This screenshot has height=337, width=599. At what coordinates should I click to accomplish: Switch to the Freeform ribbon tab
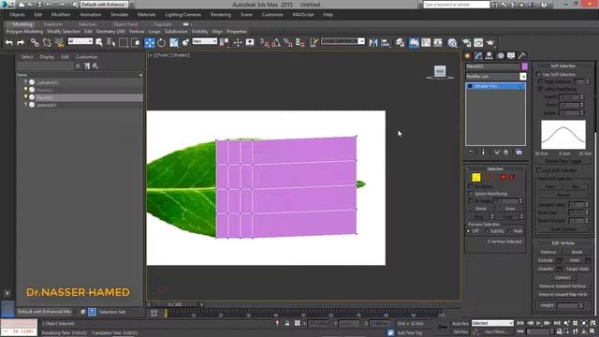53,24
